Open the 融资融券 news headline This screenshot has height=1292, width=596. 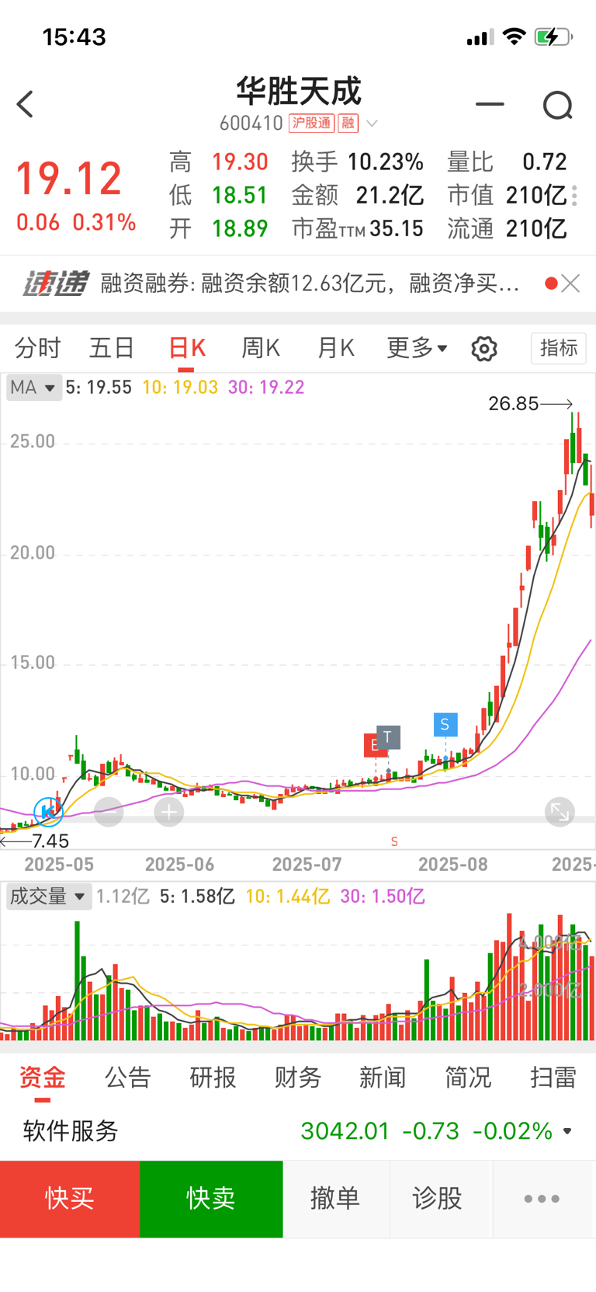pos(310,284)
